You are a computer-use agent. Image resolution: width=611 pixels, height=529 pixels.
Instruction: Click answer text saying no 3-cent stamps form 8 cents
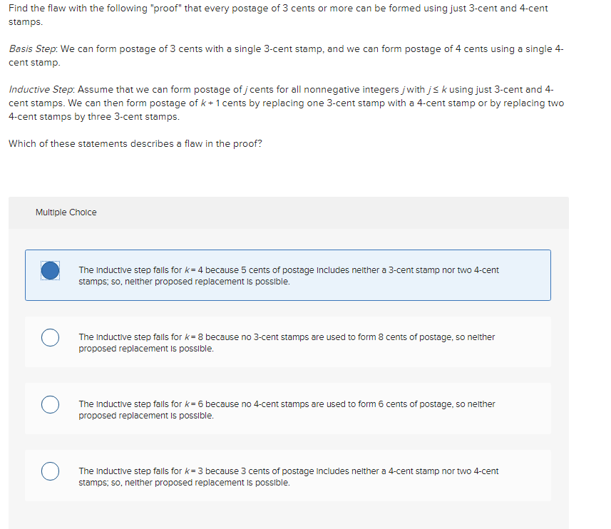click(x=287, y=343)
